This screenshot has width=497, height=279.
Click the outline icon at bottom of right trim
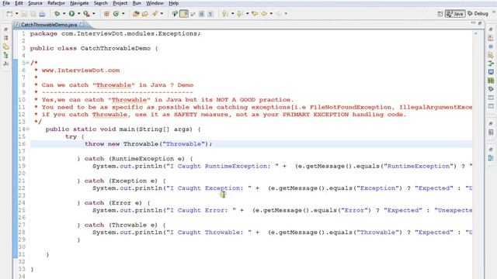click(x=491, y=158)
